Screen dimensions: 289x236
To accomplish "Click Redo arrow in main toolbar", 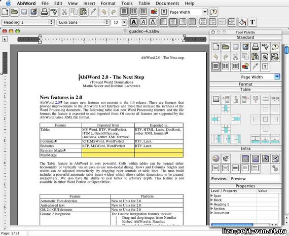I will point(114,12).
